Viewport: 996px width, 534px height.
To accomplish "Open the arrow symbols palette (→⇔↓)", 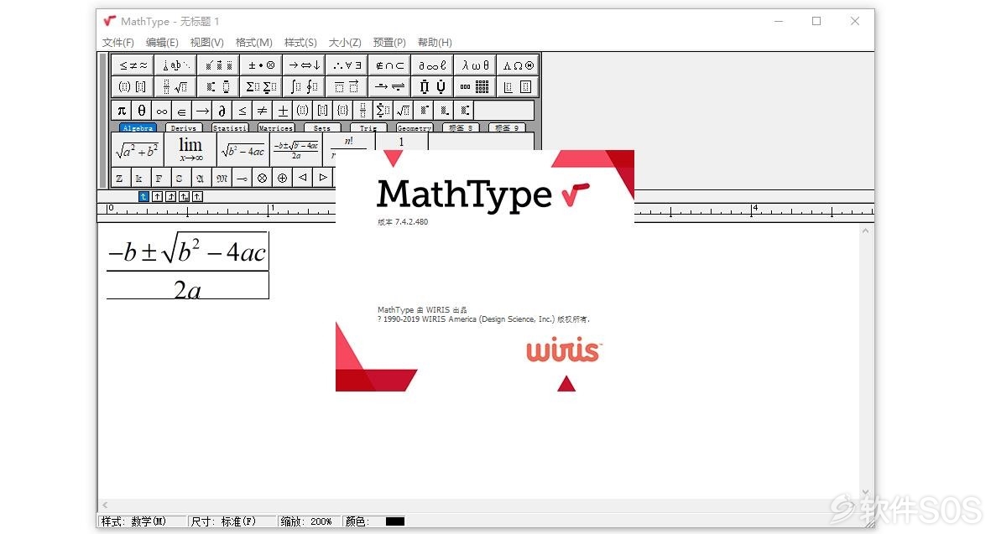I will [305, 65].
